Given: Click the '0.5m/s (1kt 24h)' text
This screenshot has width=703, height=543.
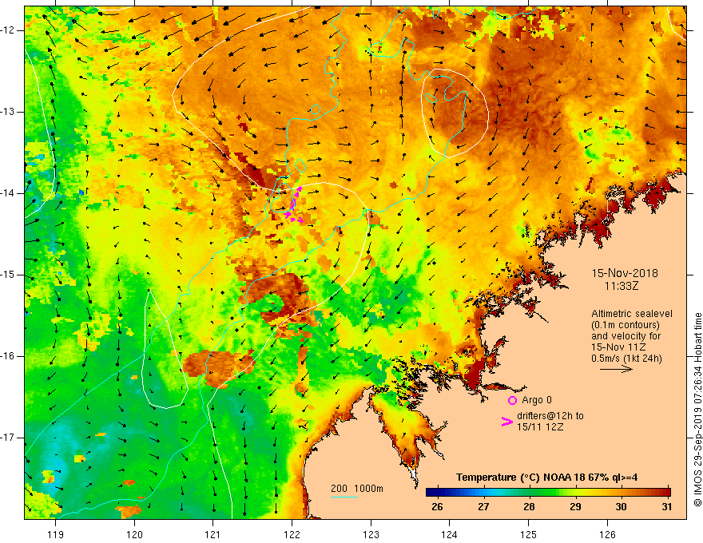Looking at the screenshot, I should (x=626, y=359).
